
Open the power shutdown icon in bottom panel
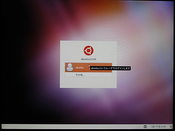click(x=171, y=127)
